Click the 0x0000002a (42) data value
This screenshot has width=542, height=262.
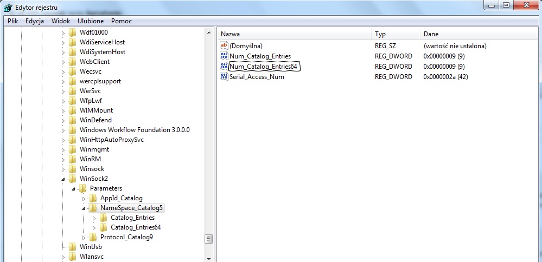coord(445,76)
